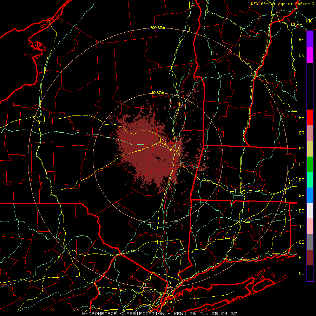
Task: Click the BD legend label
Action: (301, 149)
